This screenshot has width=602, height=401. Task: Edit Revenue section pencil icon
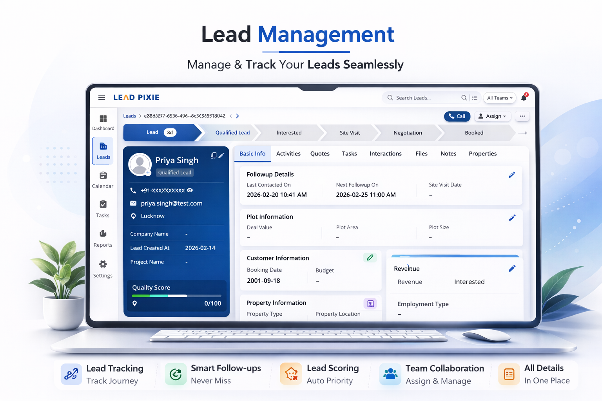512,268
